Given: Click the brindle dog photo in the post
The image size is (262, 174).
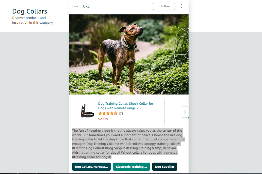Looking at the screenshot, I should pyautogui.click(x=129, y=54).
